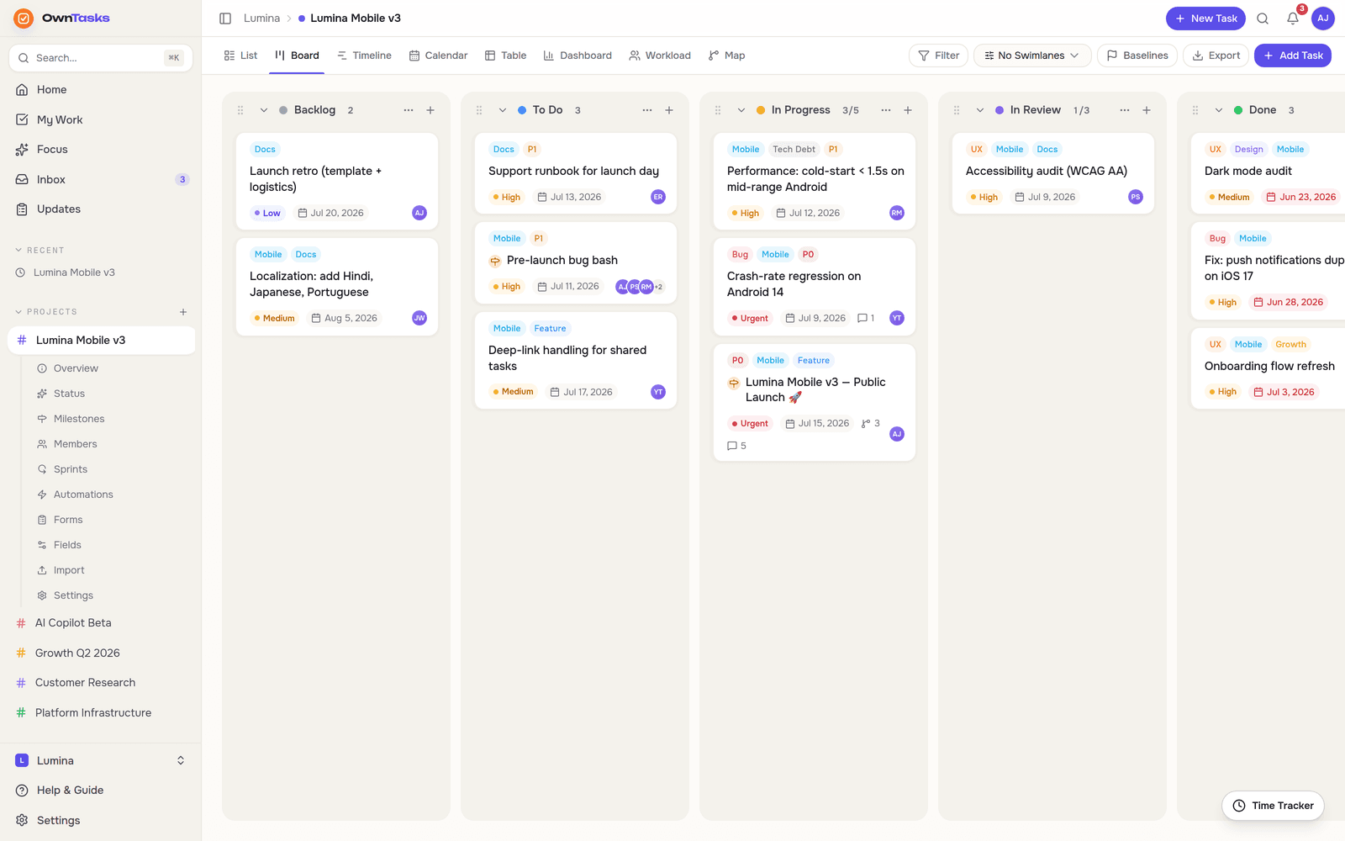The image size is (1345, 841).
Task: Click the To Do column drag handle
Action: pos(479,110)
